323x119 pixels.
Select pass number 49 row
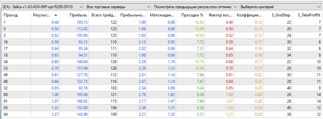(x=161, y=75)
